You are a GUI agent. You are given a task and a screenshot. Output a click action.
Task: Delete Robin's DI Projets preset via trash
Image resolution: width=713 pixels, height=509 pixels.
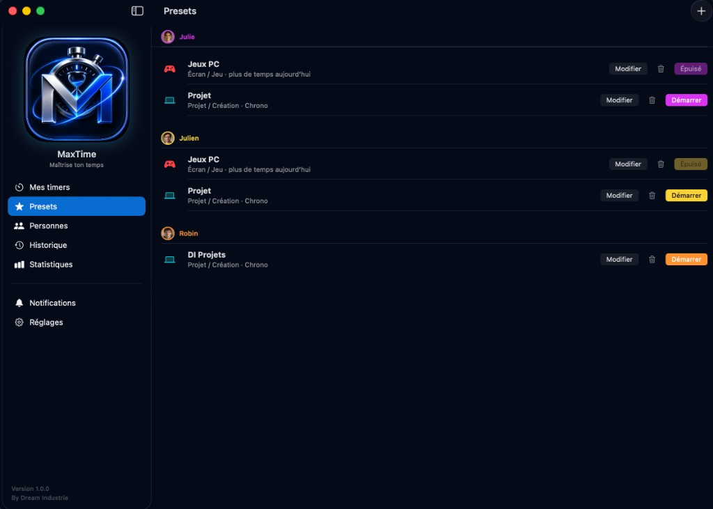click(x=652, y=259)
